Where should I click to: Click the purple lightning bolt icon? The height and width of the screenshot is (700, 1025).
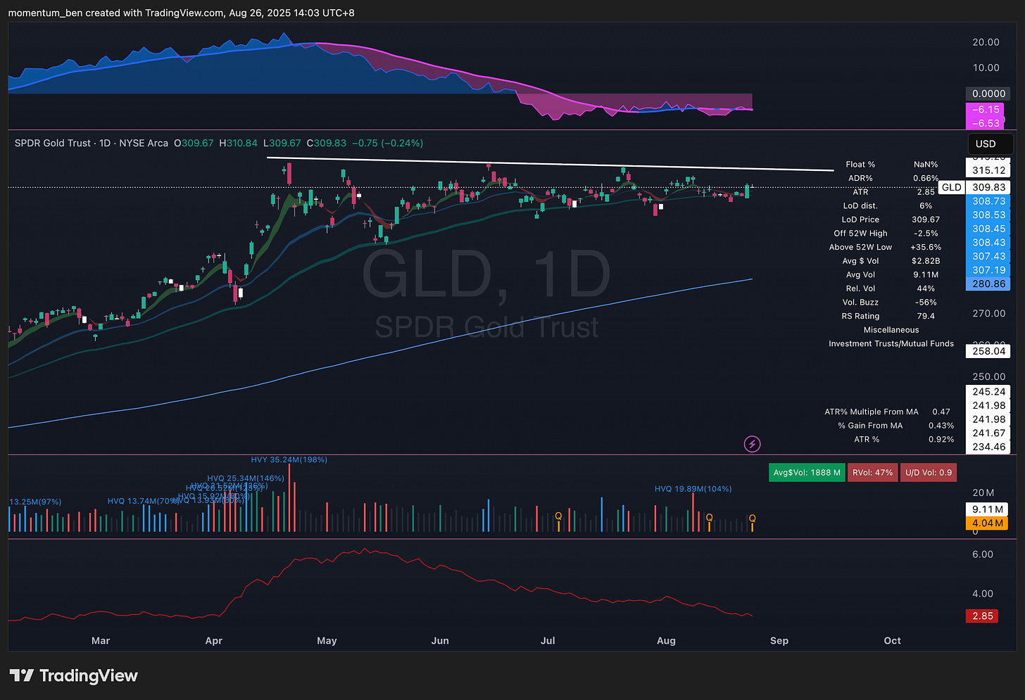pos(752,444)
